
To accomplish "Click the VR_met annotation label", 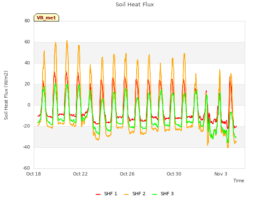I will coord(46,18).
